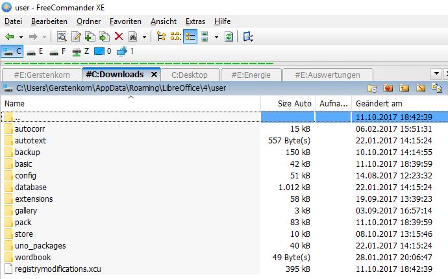
Task: Open the thumbnails view dropdown arrow
Action: pyautogui.click(x=216, y=37)
